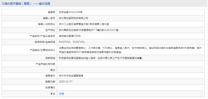Image resolution: width=208 pixels, height=99 pixels.
Task: Click the empty 备注 value cell
Action: (x=131, y=70)
